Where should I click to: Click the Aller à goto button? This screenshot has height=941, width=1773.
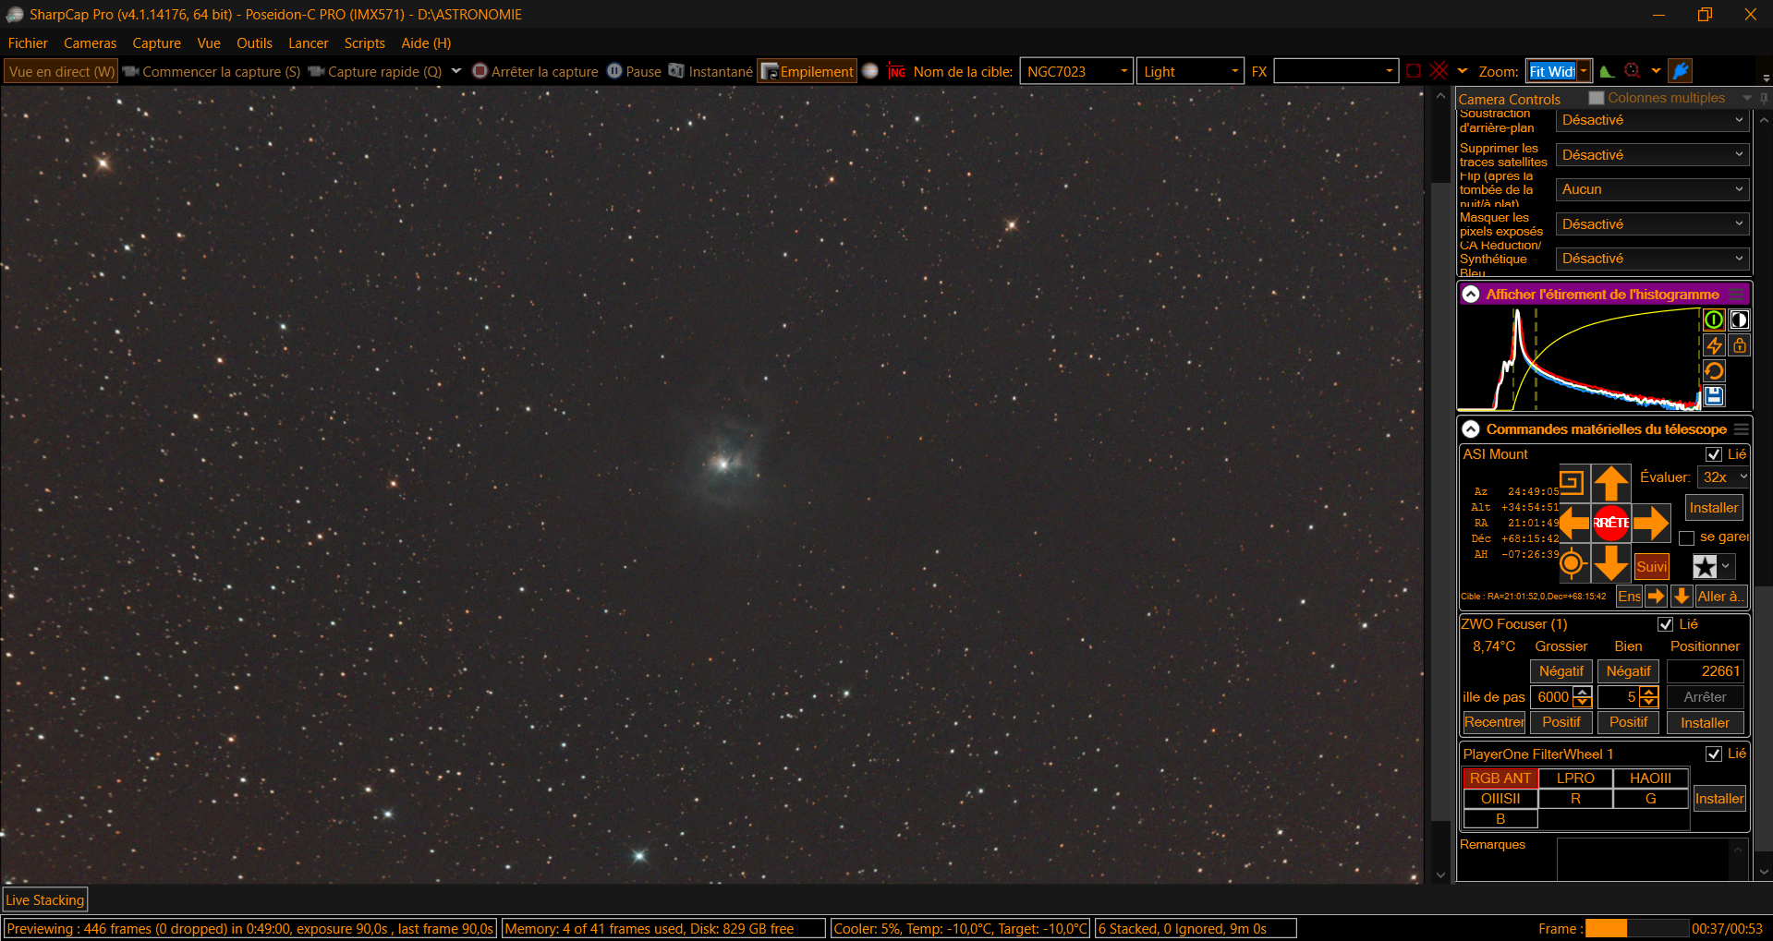1719,597
